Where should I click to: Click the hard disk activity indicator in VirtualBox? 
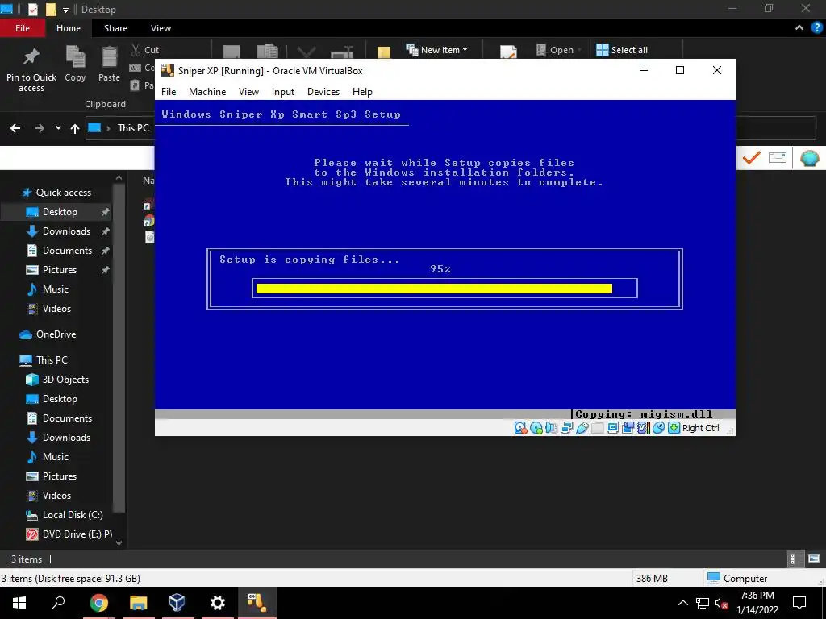[520, 428]
